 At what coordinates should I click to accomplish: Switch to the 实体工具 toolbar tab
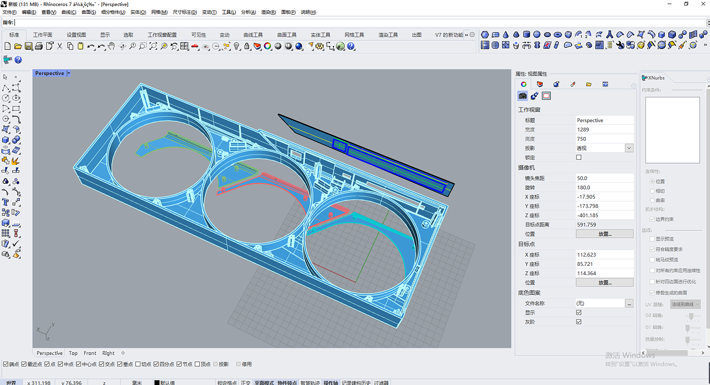point(321,35)
